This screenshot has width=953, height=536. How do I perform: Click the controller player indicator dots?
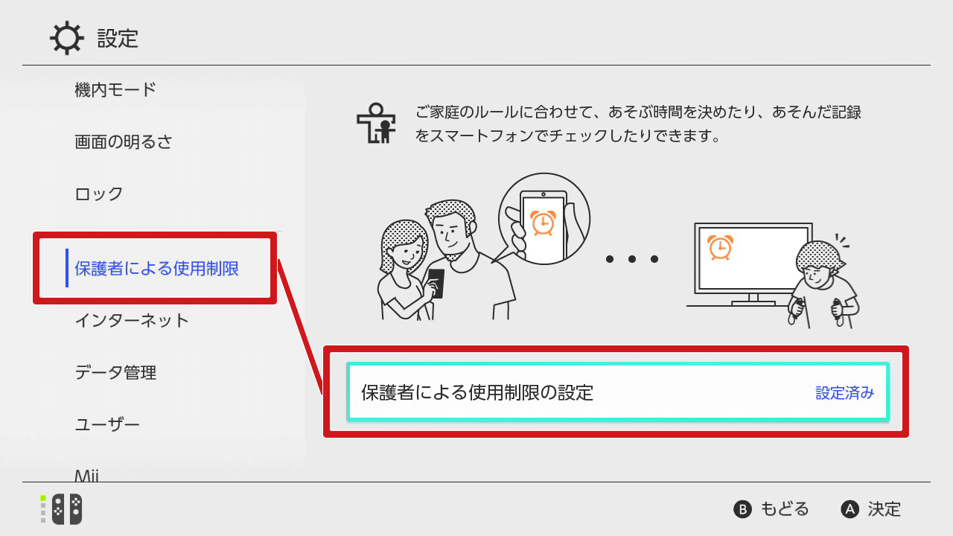point(43,509)
